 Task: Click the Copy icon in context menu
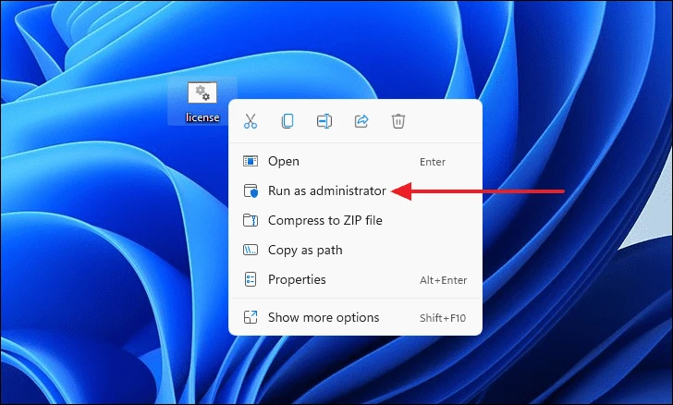pos(288,121)
